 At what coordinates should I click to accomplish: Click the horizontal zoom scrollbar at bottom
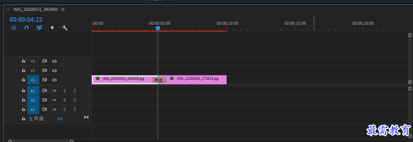point(41,141)
